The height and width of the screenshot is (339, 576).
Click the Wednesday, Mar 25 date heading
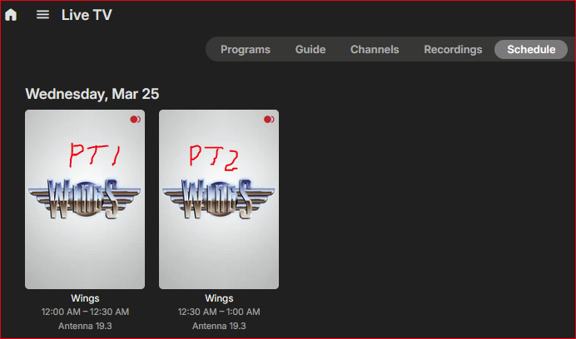[x=92, y=94]
